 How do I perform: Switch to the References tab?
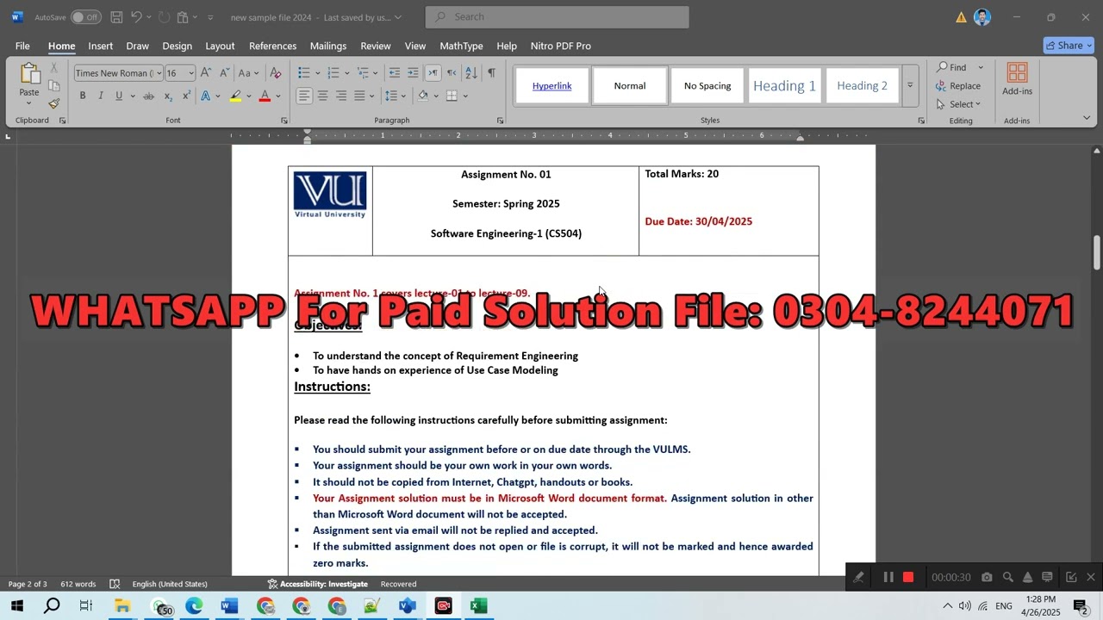point(272,46)
